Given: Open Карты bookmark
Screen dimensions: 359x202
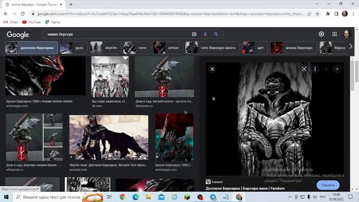Looking at the screenshot, I should tap(53, 22).
